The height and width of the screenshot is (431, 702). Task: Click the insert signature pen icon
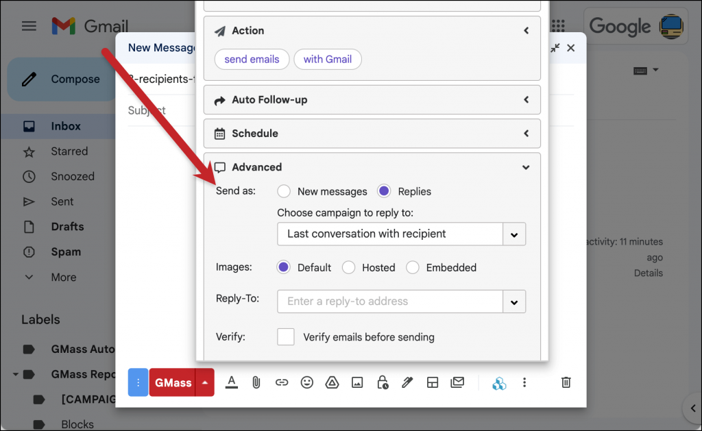tap(407, 382)
